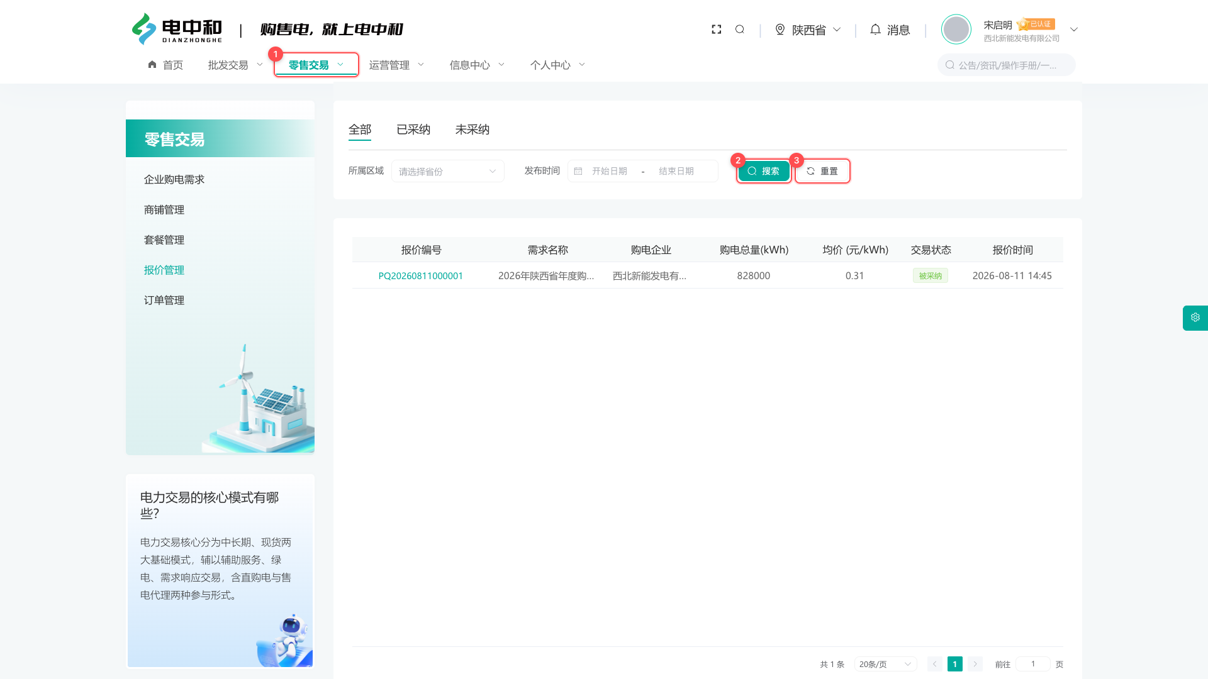Open quote PQ20260811000001 link

pos(421,276)
